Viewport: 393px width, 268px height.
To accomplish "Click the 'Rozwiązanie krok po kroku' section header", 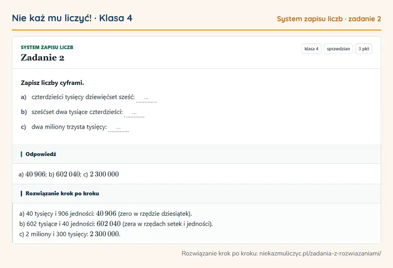I will point(196,193).
